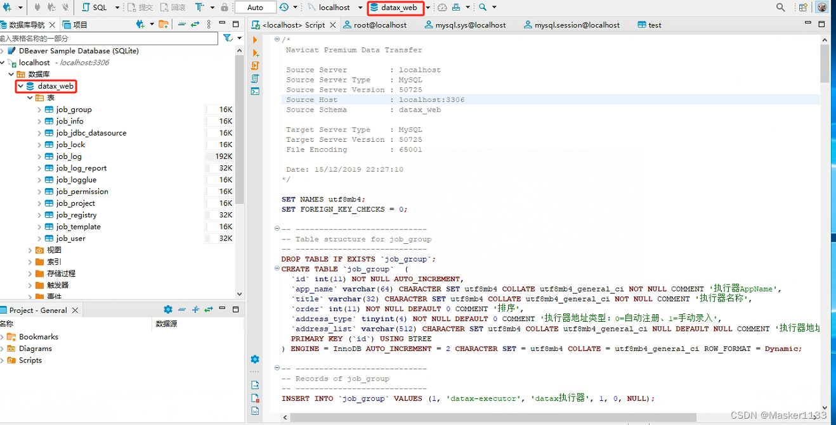The width and height of the screenshot is (836, 425).
Task: Click the lock icon in main toolbar
Action: pyautogui.click(x=225, y=7)
